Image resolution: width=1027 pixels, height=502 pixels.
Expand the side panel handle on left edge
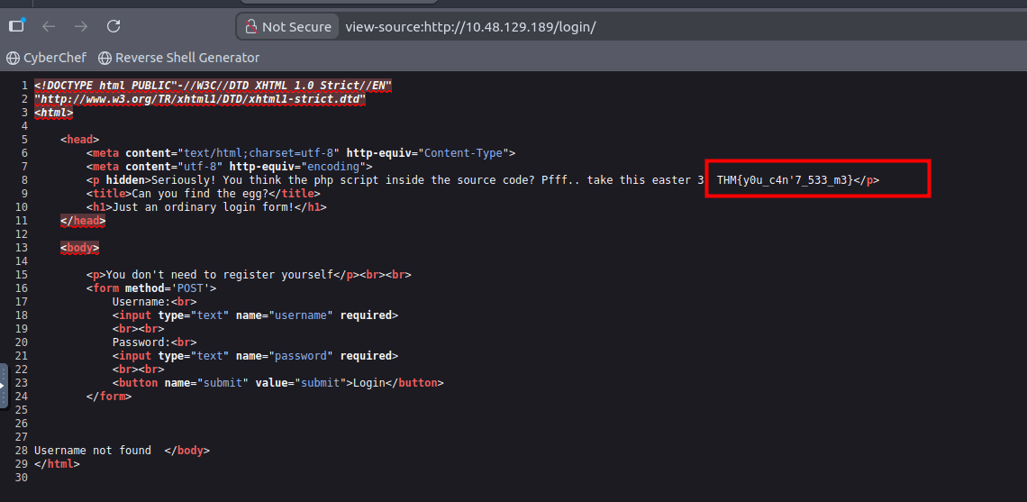tap(4, 386)
